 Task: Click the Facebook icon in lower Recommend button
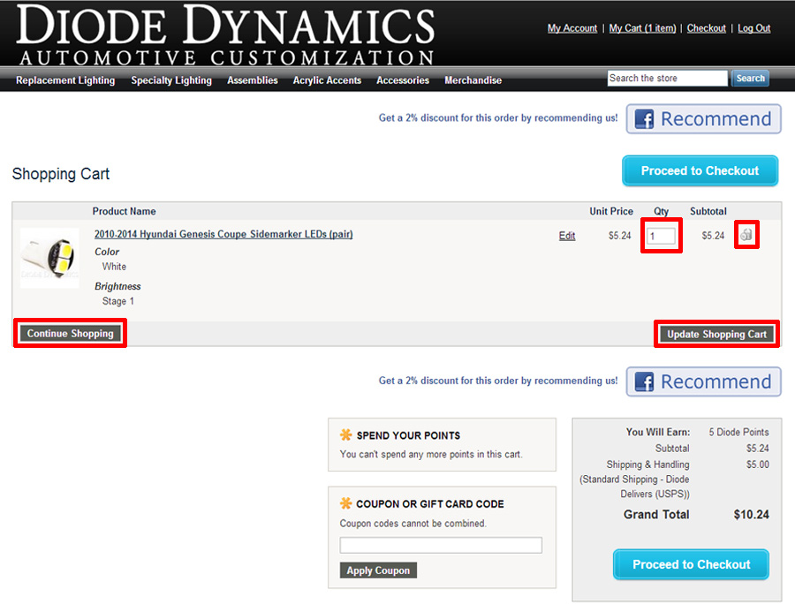644,381
